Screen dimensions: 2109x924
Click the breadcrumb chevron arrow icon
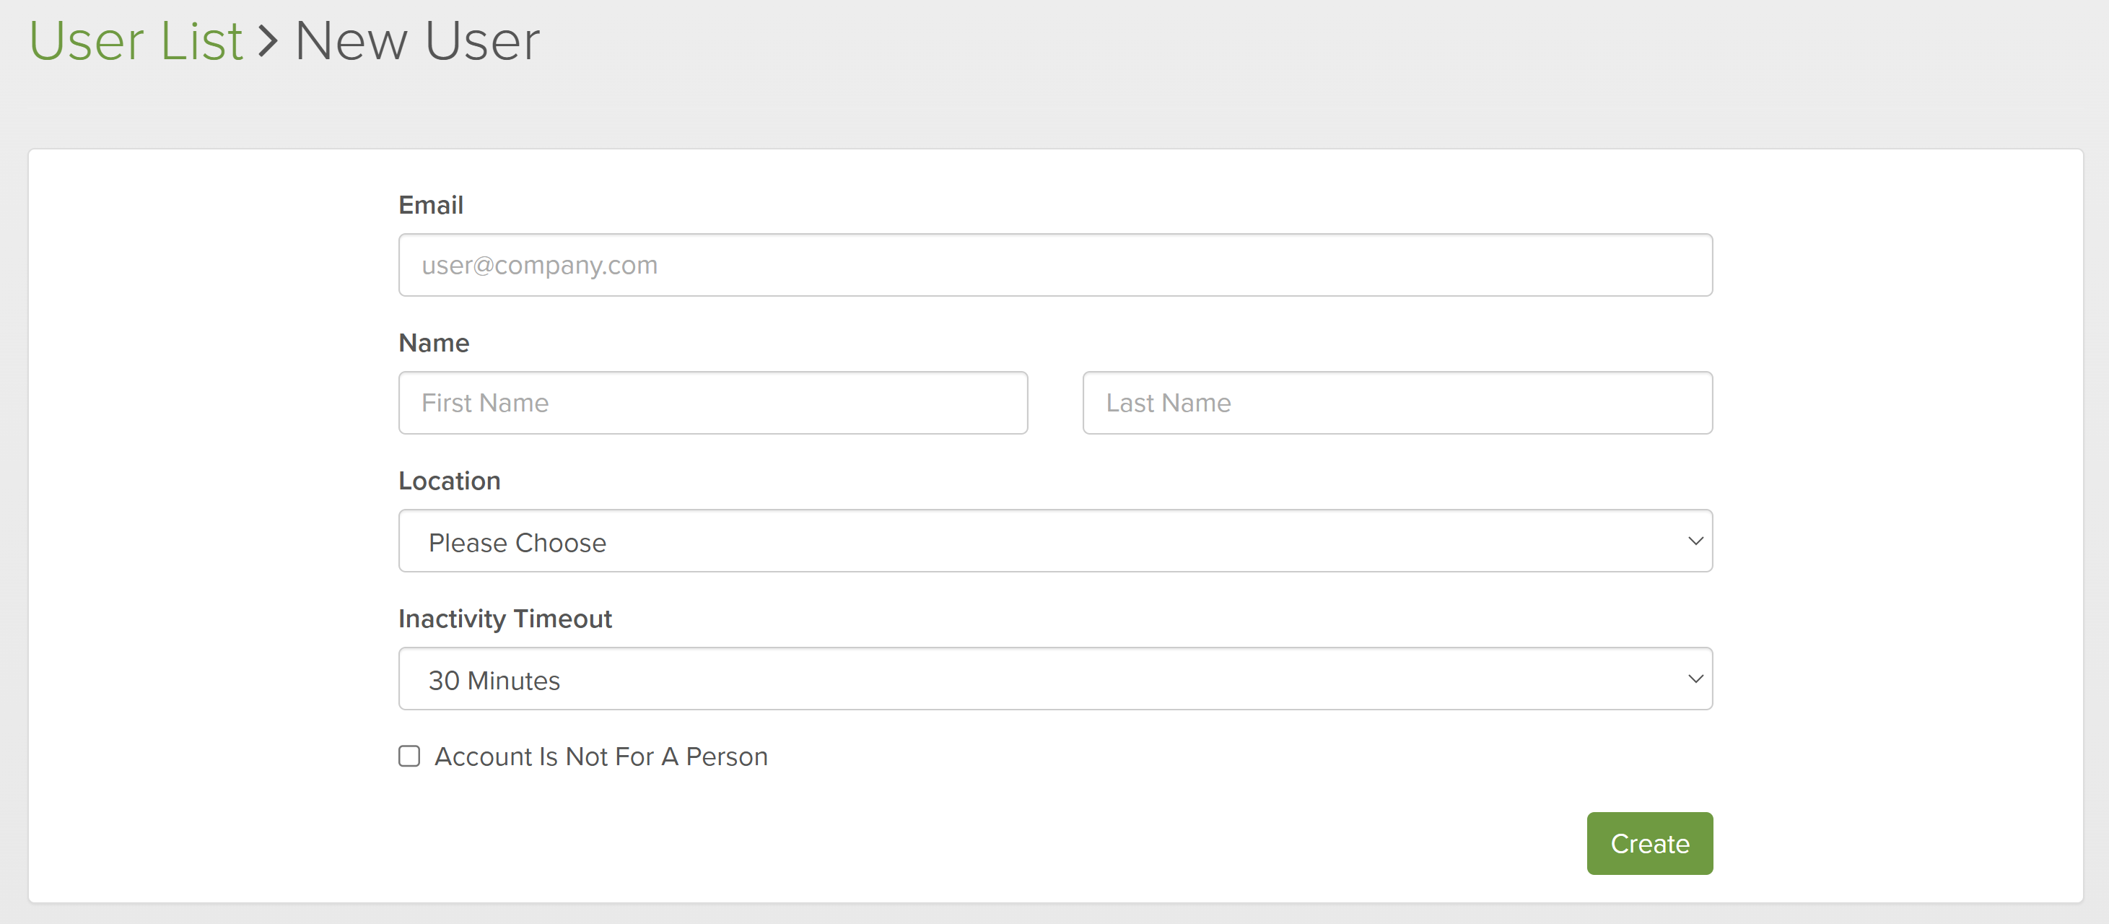(268, 41)
